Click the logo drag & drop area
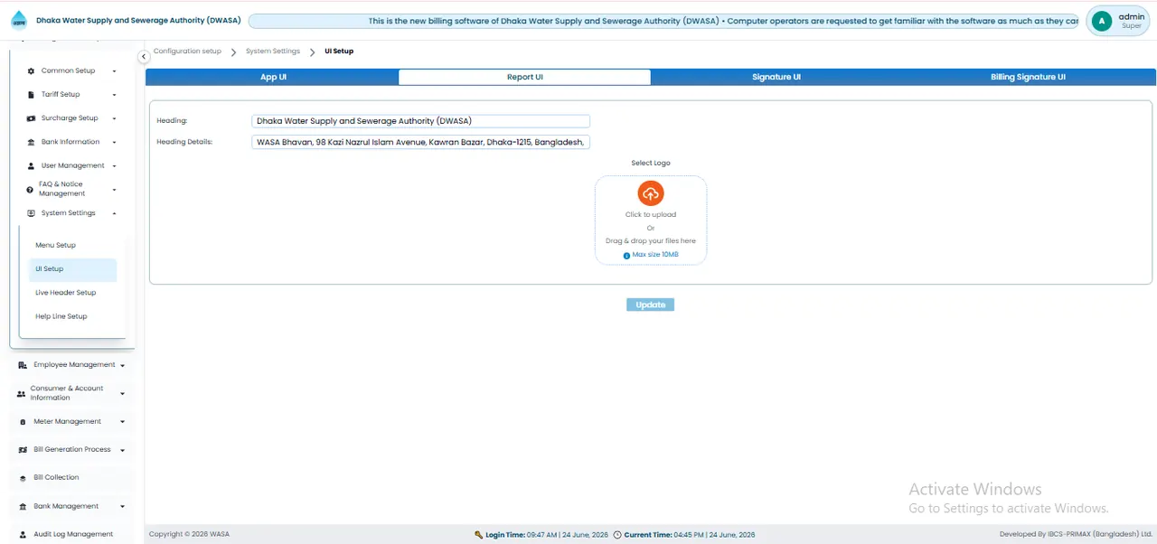 [651, 220]
